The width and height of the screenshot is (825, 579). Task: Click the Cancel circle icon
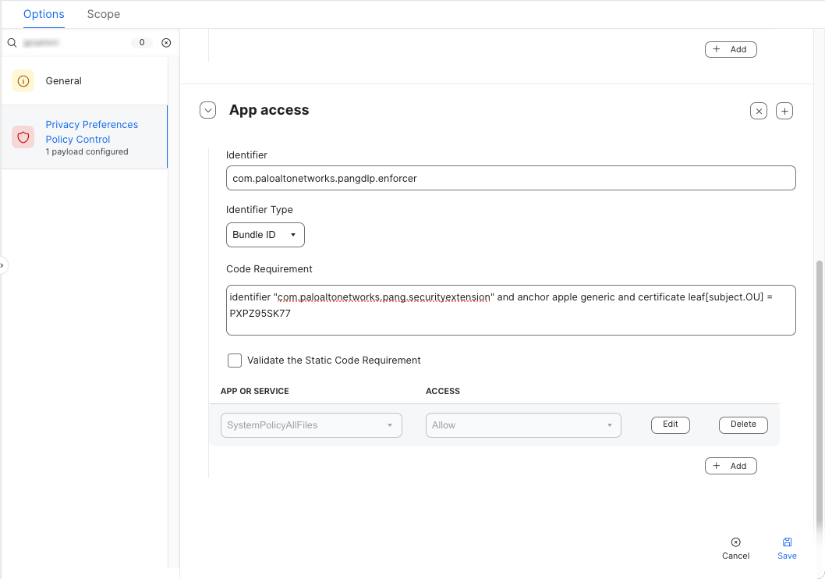pyautogui.click(x=735, y=542)
